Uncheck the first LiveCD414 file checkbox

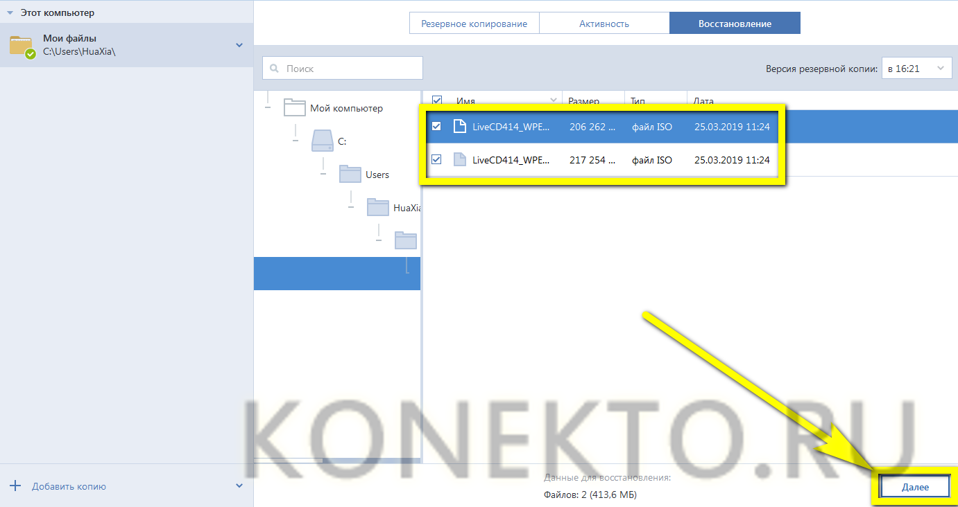[x=436, y=126]
